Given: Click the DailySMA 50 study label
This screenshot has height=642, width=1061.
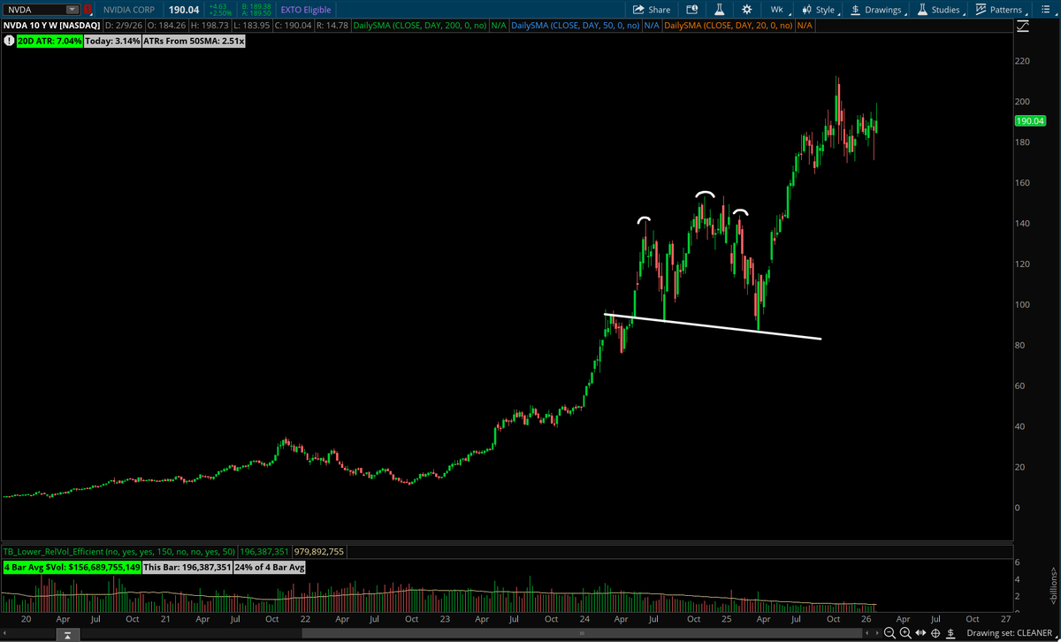Looking at the screenshot, I should click(575, 26).
